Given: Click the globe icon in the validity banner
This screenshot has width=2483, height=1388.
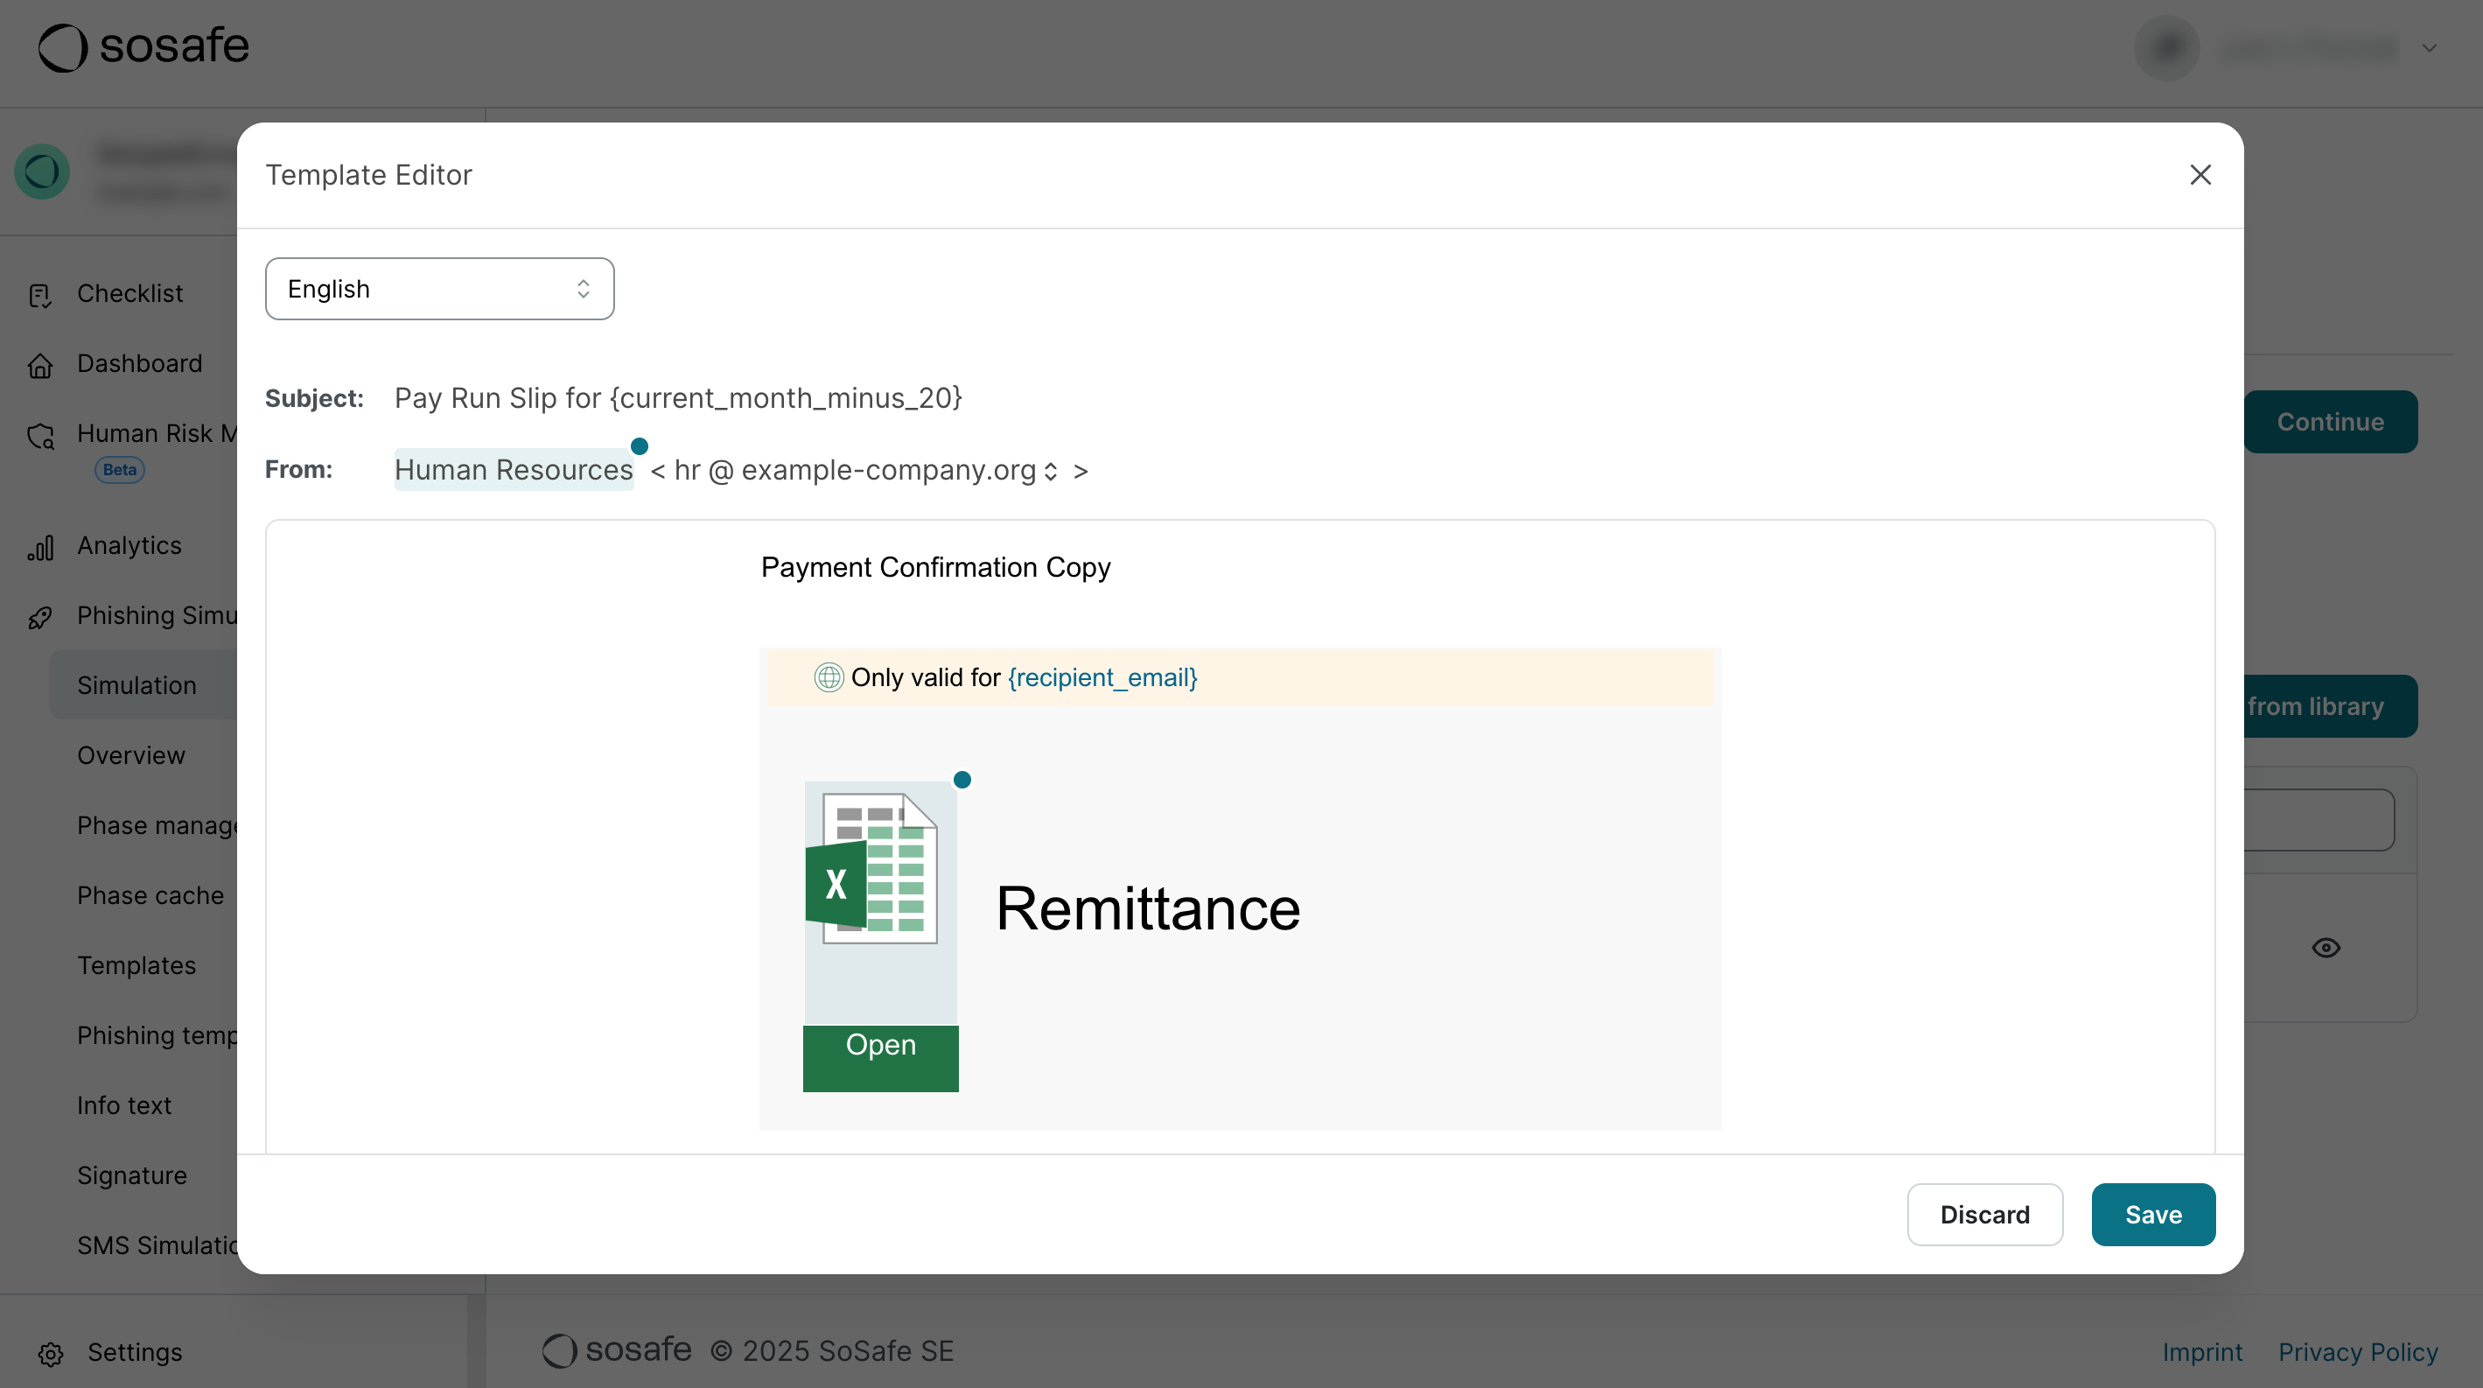Looking at the screenshot, I should 827,676.
